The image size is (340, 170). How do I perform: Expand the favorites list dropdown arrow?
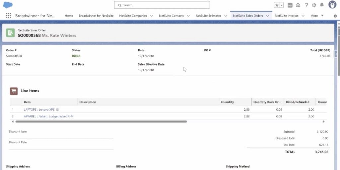(x=282, y=5)
